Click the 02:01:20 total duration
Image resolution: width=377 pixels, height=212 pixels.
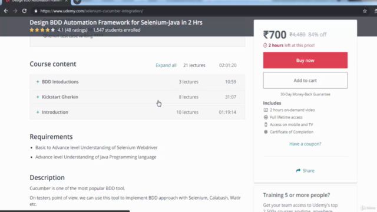(x=228, y=65)
